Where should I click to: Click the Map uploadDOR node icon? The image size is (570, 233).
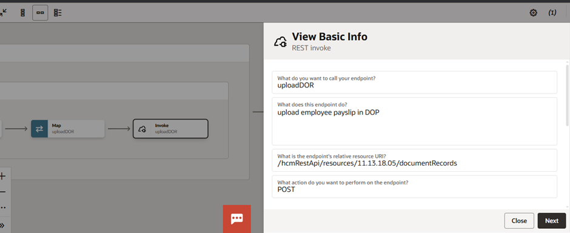(39, 129)
